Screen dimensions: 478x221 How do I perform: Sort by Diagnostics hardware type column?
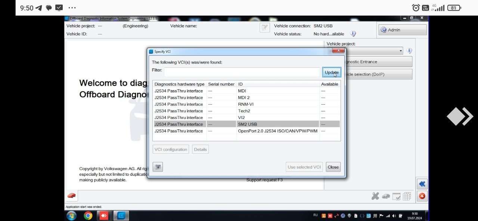pos(180,84)
